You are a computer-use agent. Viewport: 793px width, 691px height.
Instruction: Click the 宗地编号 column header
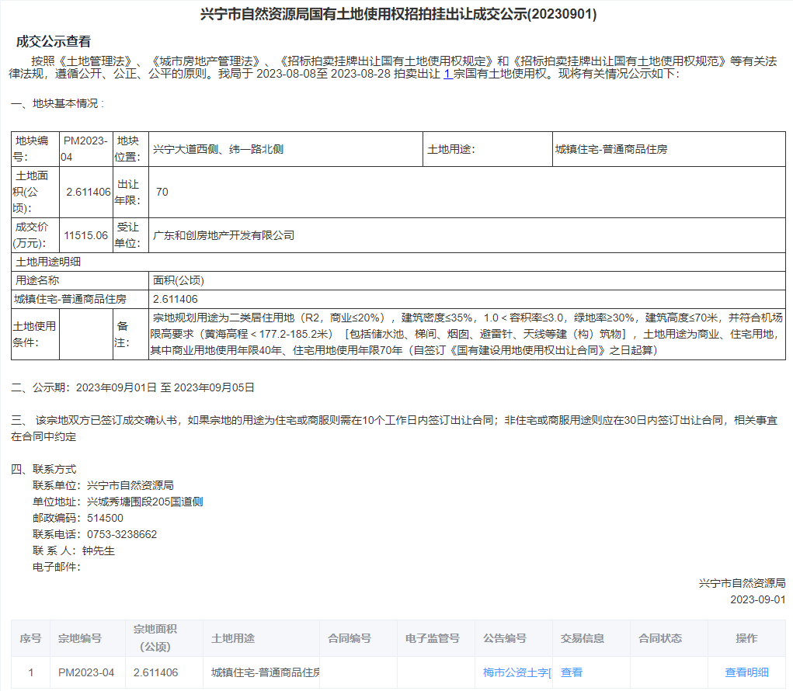tap(80, 638)
